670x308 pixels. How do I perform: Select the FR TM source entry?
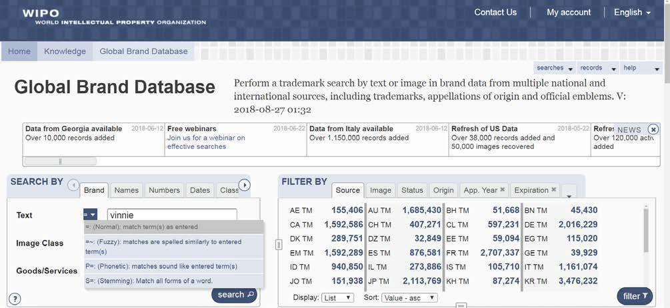[x=483, y=253]
